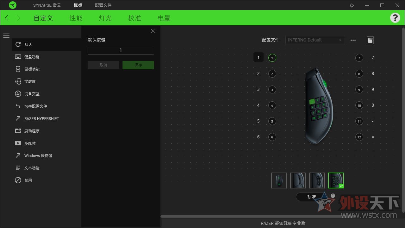Switch to the 性能 tab

coord(76,18)
